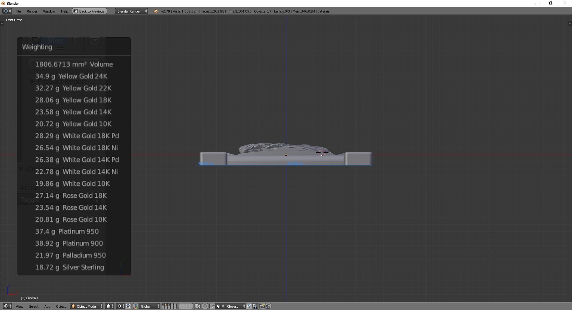Open the Select menu in 3D header

click(x=34, y=306)
